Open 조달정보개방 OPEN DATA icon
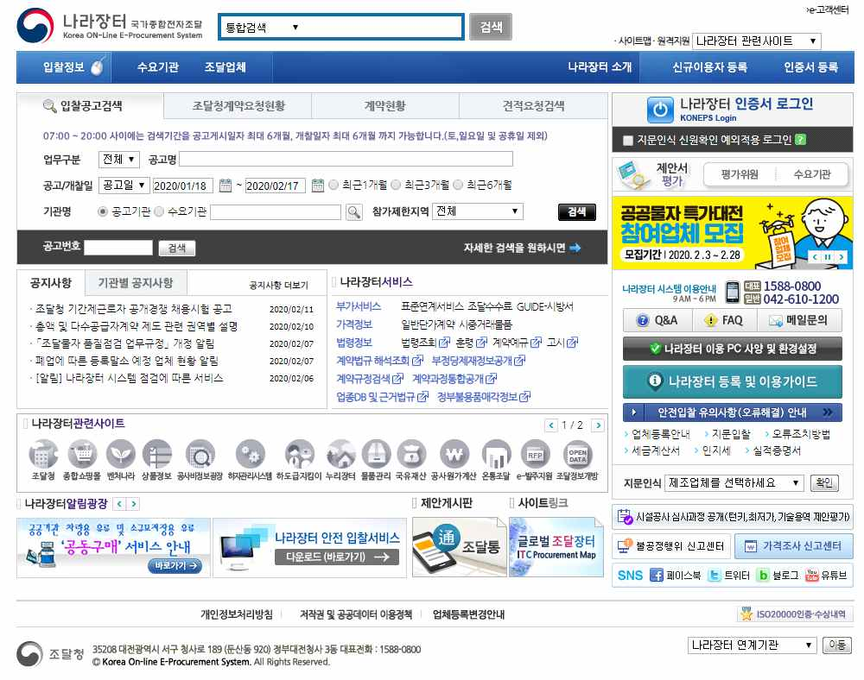Image resolution: width=864 pixels, height=680 pixels. [x=577, y=456]
